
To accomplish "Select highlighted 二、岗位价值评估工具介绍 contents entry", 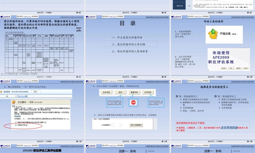I will click(x=131, y=44).
